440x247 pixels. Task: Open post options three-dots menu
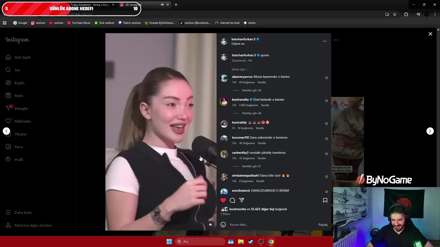point(324,41)
